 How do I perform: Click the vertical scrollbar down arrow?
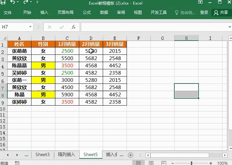pyautogui.click(x=230, y=148)
